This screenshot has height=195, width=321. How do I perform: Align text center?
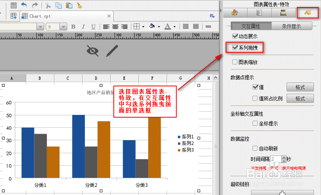[x=115, y=27]
